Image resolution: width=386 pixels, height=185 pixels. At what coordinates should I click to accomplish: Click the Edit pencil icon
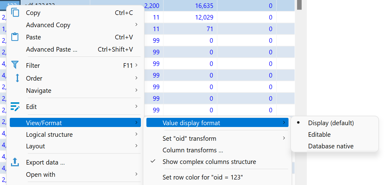coord(15,107)
